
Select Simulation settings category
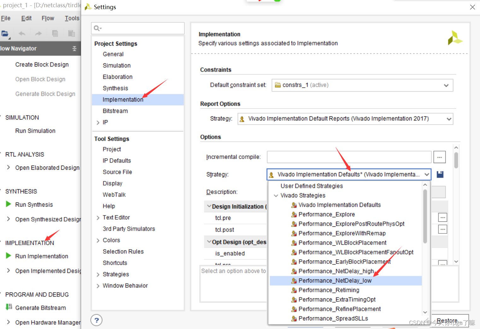click(116, 66)
